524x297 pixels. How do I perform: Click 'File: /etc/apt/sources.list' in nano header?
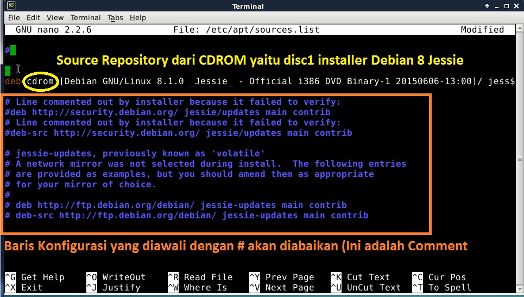[x=247, y=30]
